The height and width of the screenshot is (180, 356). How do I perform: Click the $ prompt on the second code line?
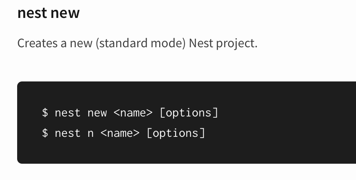pos(45,133)
